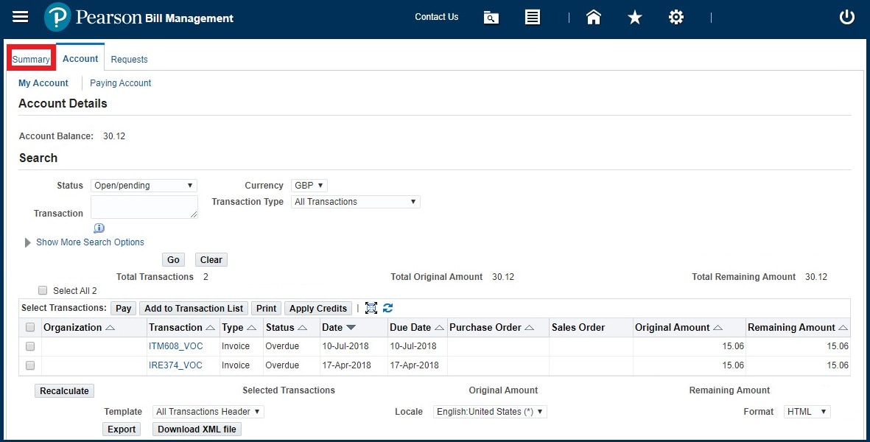Tick the Select All 2 checkbox
This screenshot has width=870, height=442.
tap(43, 290)
